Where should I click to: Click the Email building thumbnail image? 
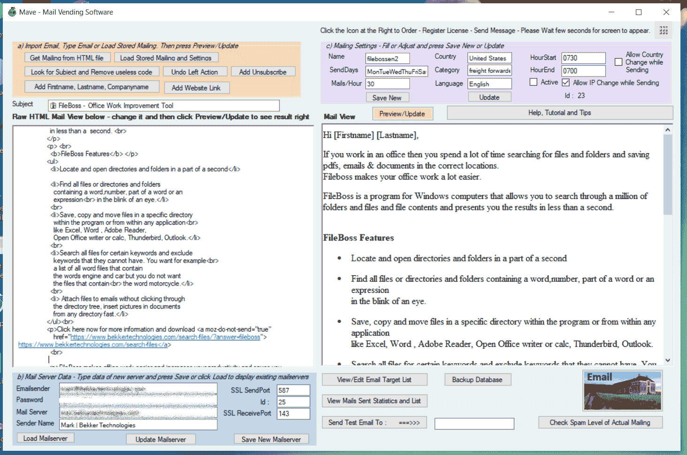click(x=623, y=390)
